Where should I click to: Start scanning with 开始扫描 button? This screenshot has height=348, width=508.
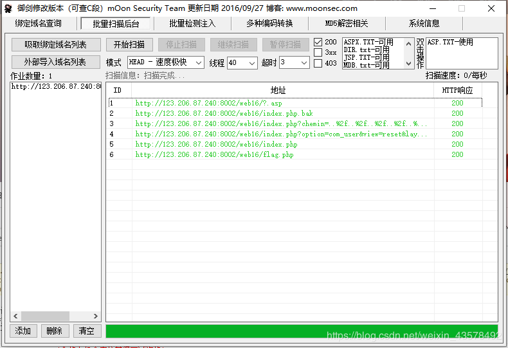(129, 44)
